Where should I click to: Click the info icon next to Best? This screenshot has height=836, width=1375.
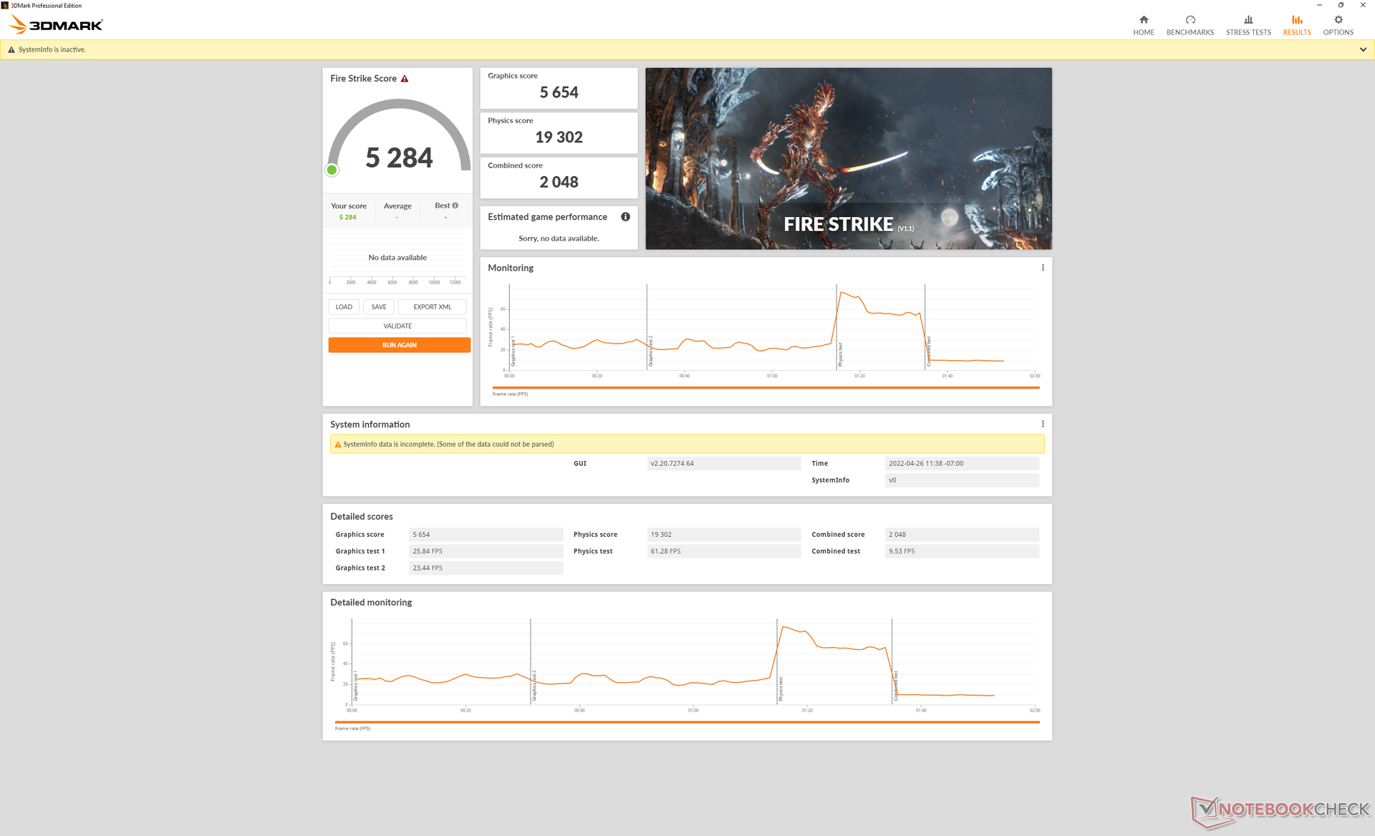455,205
